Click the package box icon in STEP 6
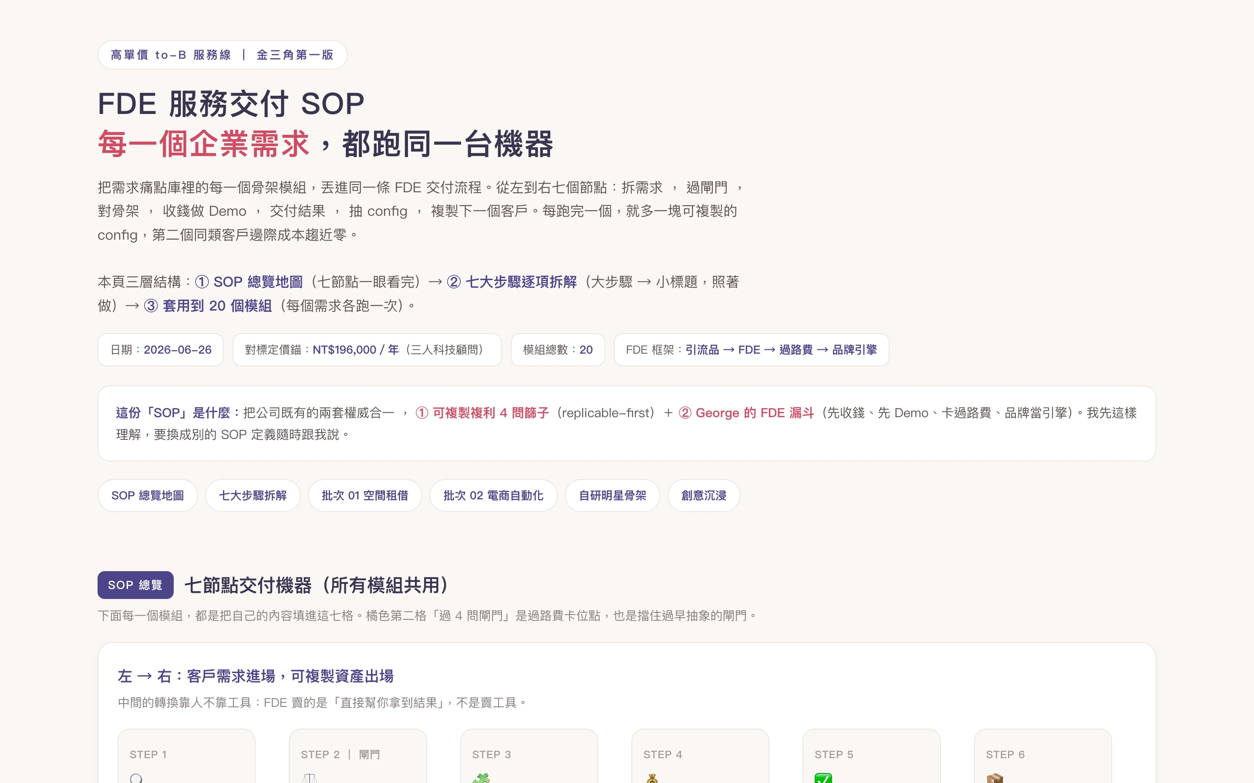The height and width of the screenshot is (783, 1254). pyautogui.click(x=994, y=778)
